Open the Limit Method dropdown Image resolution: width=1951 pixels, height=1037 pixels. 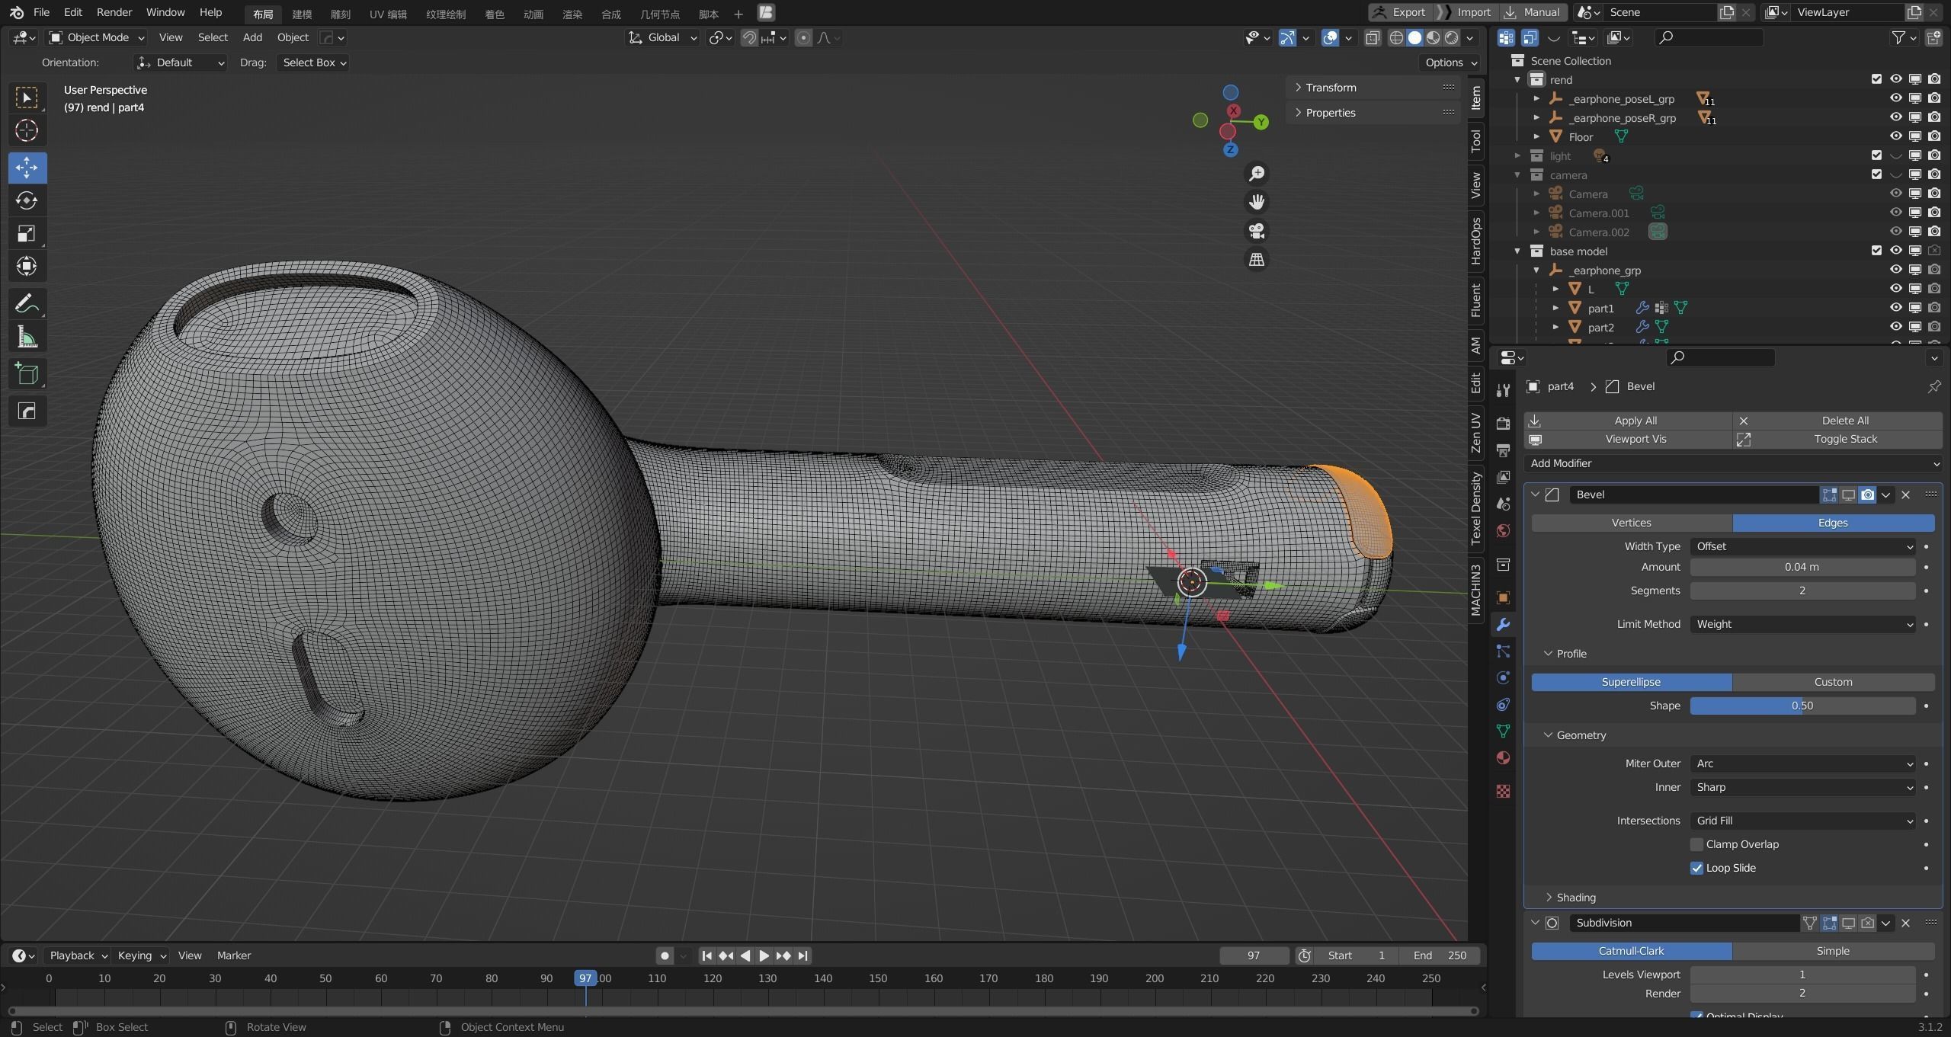click(x=1802, y=624)
